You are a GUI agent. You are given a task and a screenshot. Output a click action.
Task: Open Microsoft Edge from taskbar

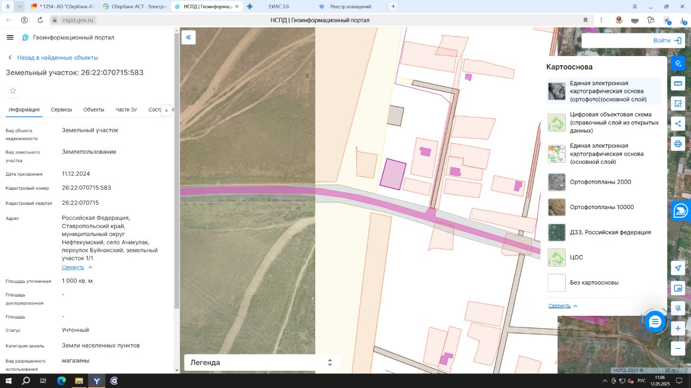(61, 380)
